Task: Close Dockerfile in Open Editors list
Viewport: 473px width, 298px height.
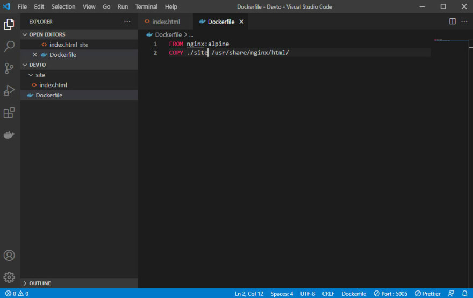Action: pyautogui.click(x=35, y=55)
